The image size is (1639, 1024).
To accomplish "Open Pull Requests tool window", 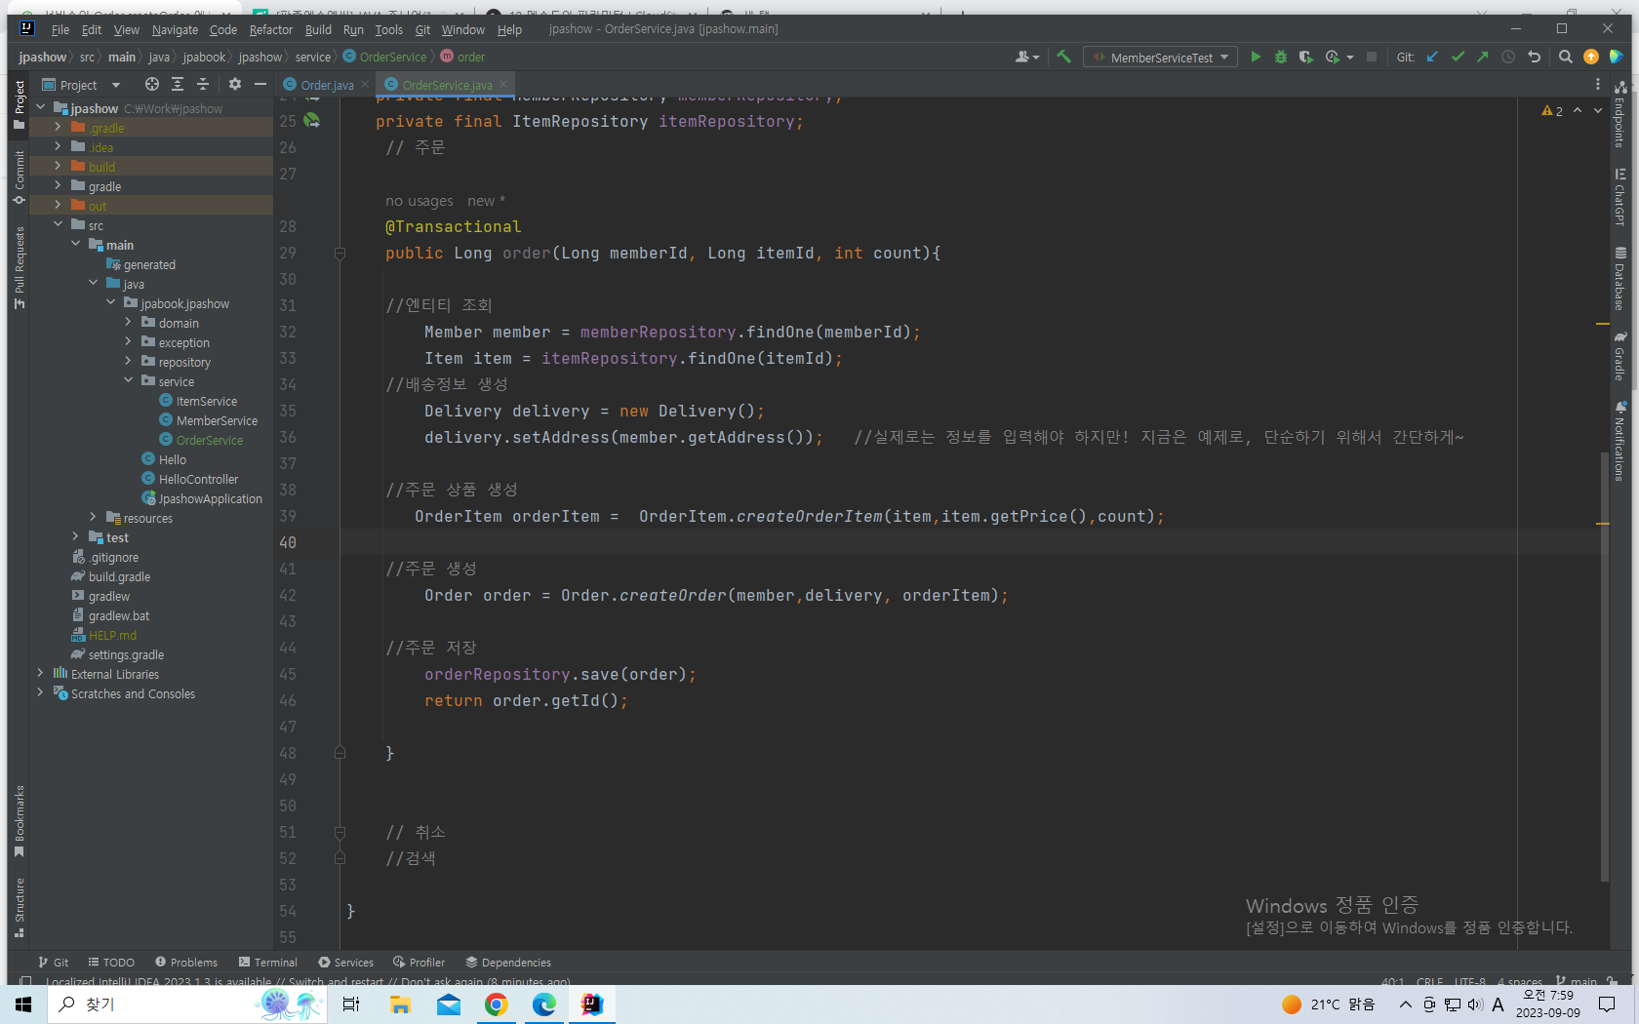I will [x=19, y=268].
